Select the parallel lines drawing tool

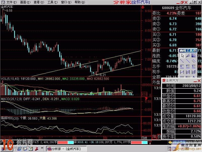pyautogui.click(x=194, y=61)
